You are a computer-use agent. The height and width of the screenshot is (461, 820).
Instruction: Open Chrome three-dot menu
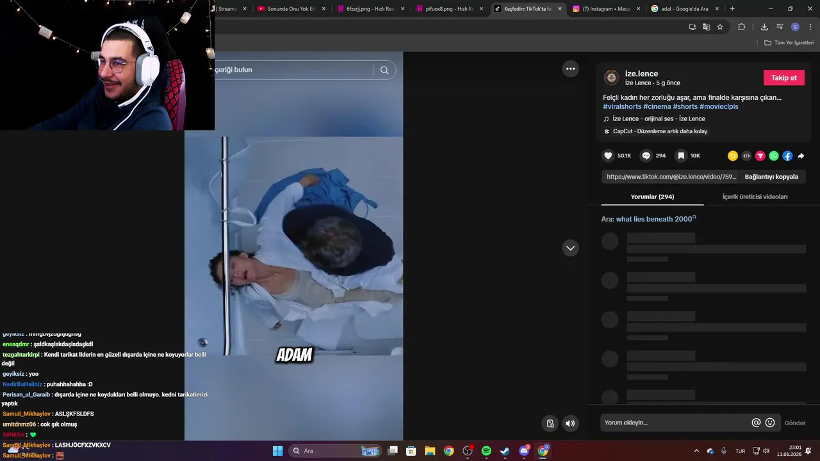(x=810, y=27)
